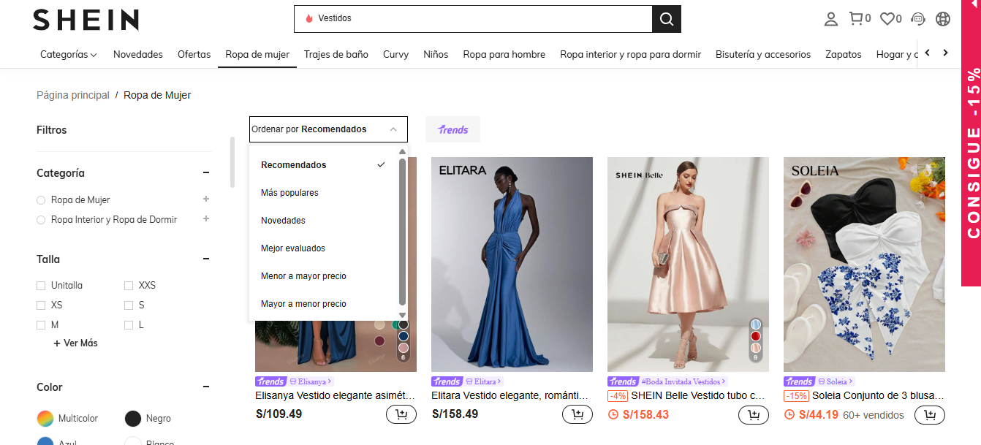Viewport: 981px width, 445px height.
Task: Check the XXS size checkbox
Action: click(x=129, y=286)
